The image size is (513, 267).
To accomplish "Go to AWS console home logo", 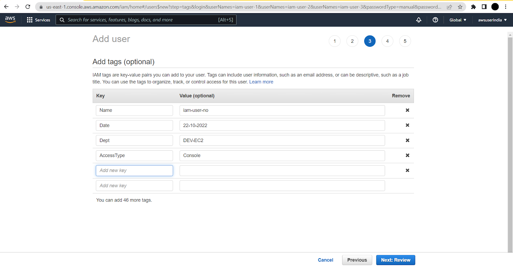I will [10, 20].
